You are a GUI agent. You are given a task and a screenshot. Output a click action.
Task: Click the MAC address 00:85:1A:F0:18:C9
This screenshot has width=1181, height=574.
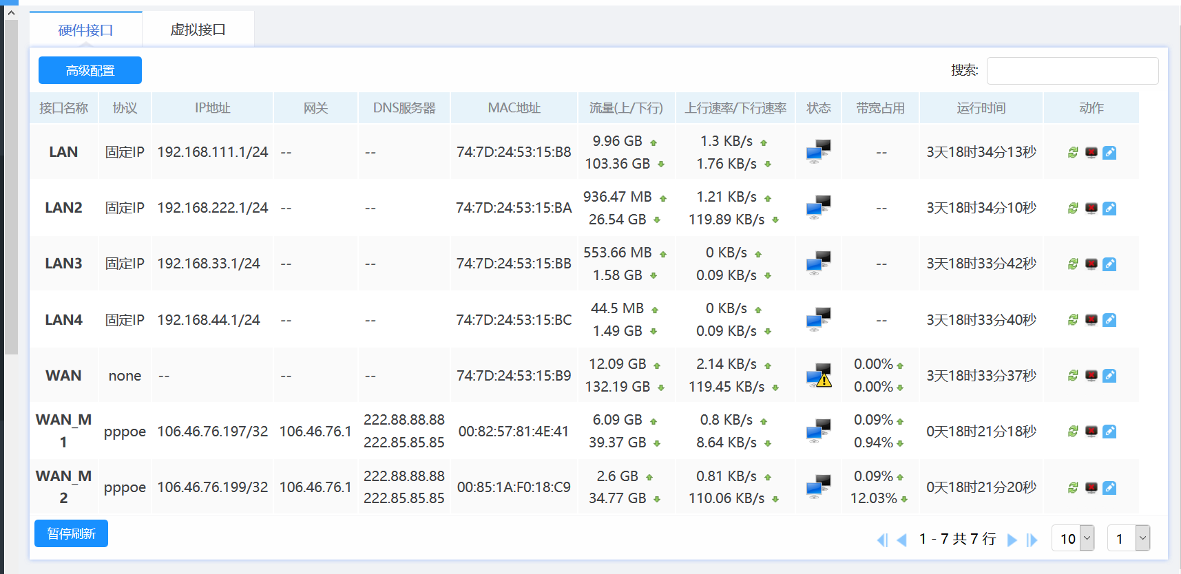pos(514,487)
